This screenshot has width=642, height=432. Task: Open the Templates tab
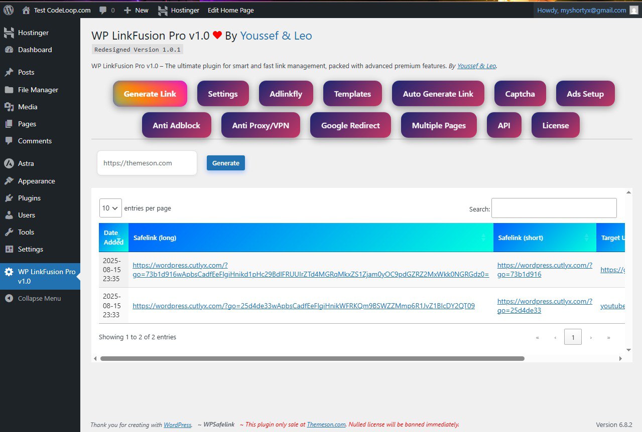point(352,94)
